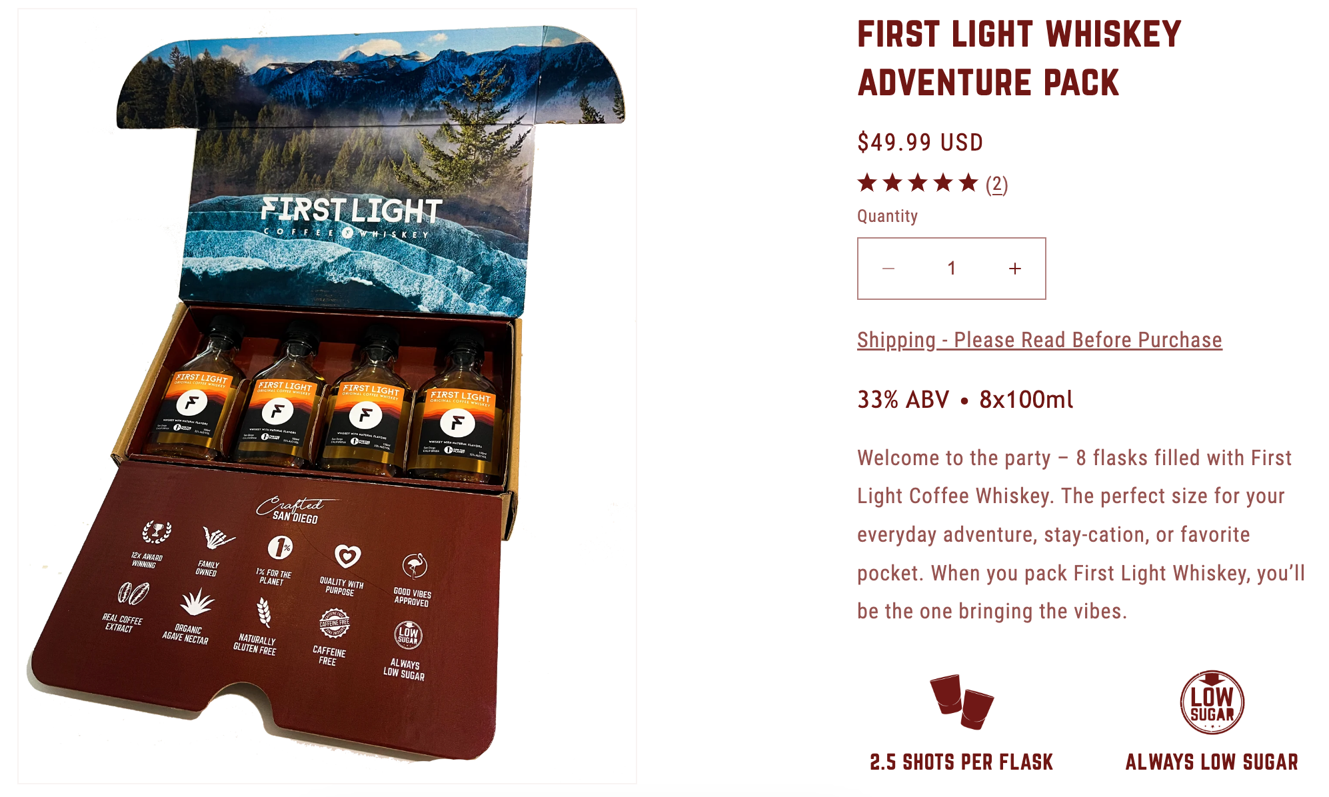The width and height of the screenshot is (1329, 797).
Task: Click the Organic Agave Nectar icon
Action: click(x=197, y=601)
